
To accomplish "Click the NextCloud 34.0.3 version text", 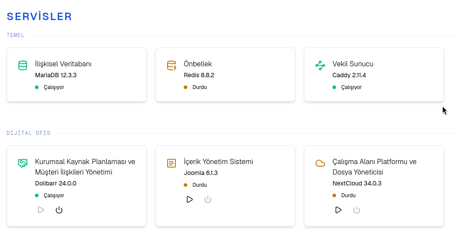I will [x=357, y=184].
